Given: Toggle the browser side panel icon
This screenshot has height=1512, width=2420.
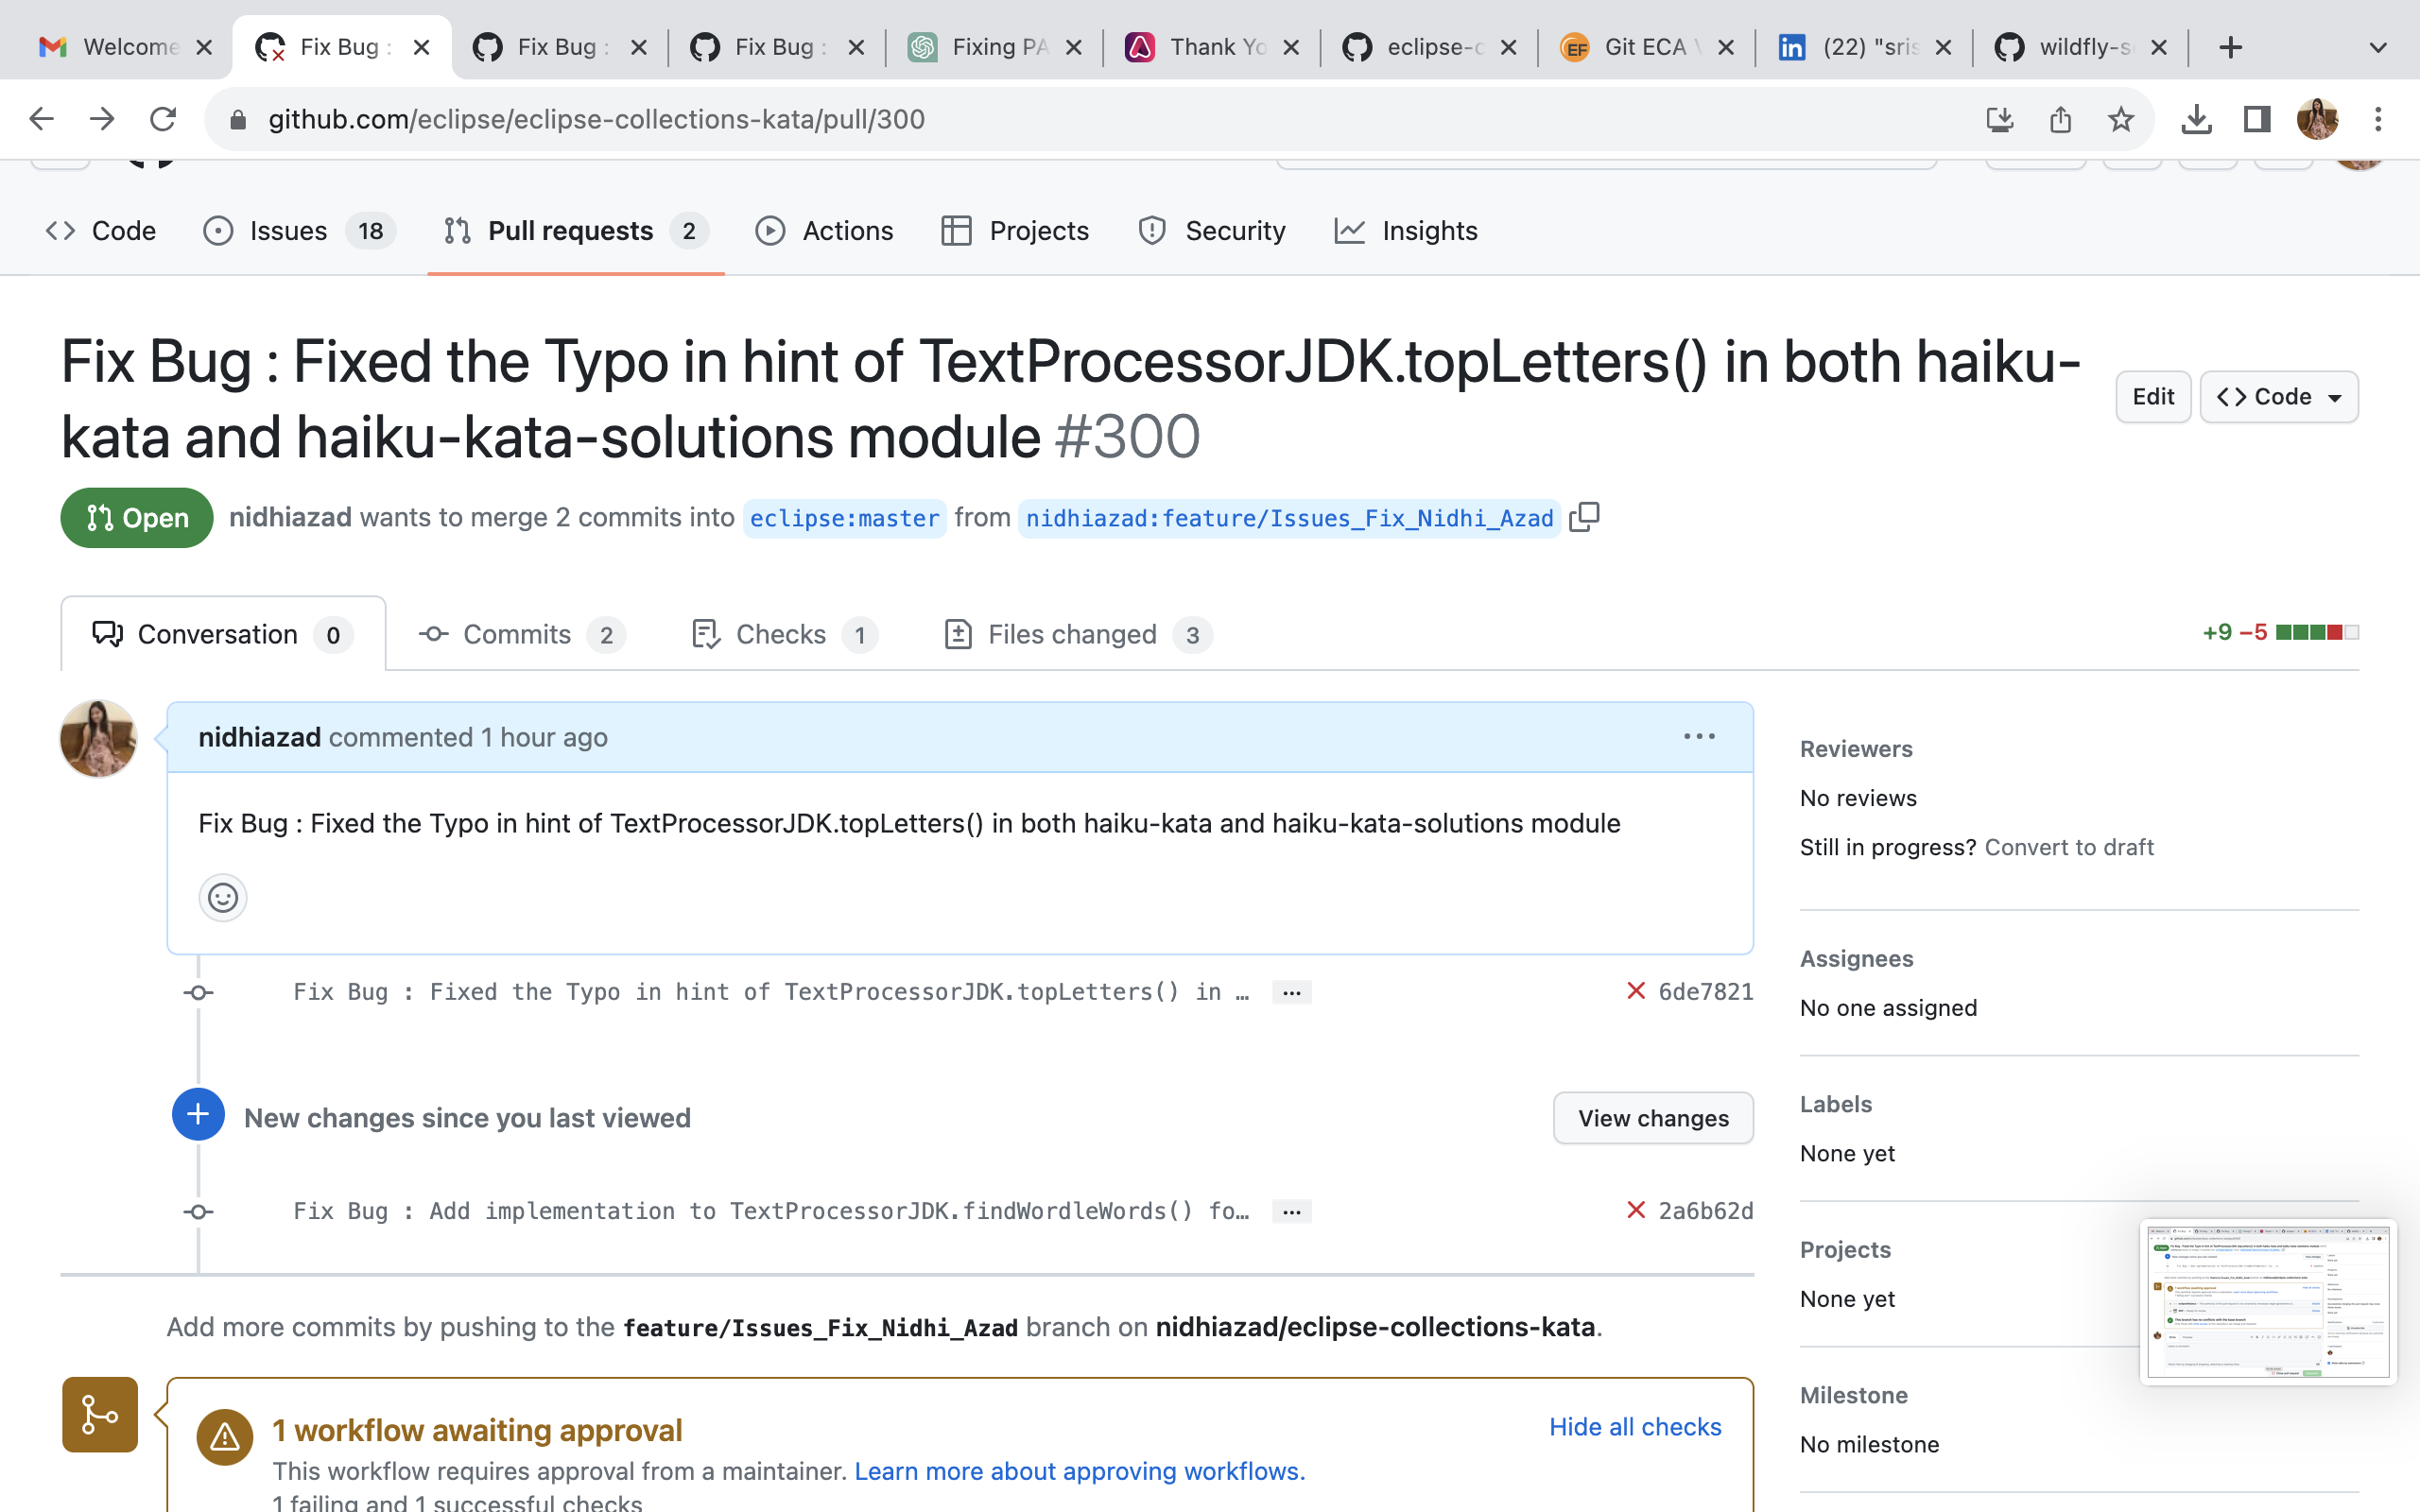Looking at the screenshot, I should pyautogui.click(x=2256, y=120).
